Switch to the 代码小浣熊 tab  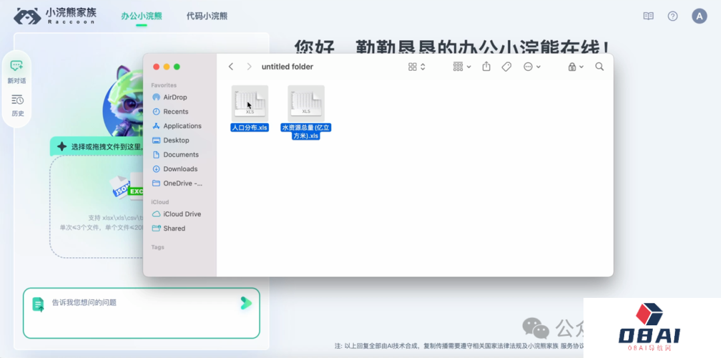207,16
